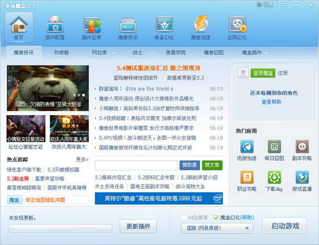Launch the 迅游加速 app icon
The image size is (319, 245).
[247, 146]
